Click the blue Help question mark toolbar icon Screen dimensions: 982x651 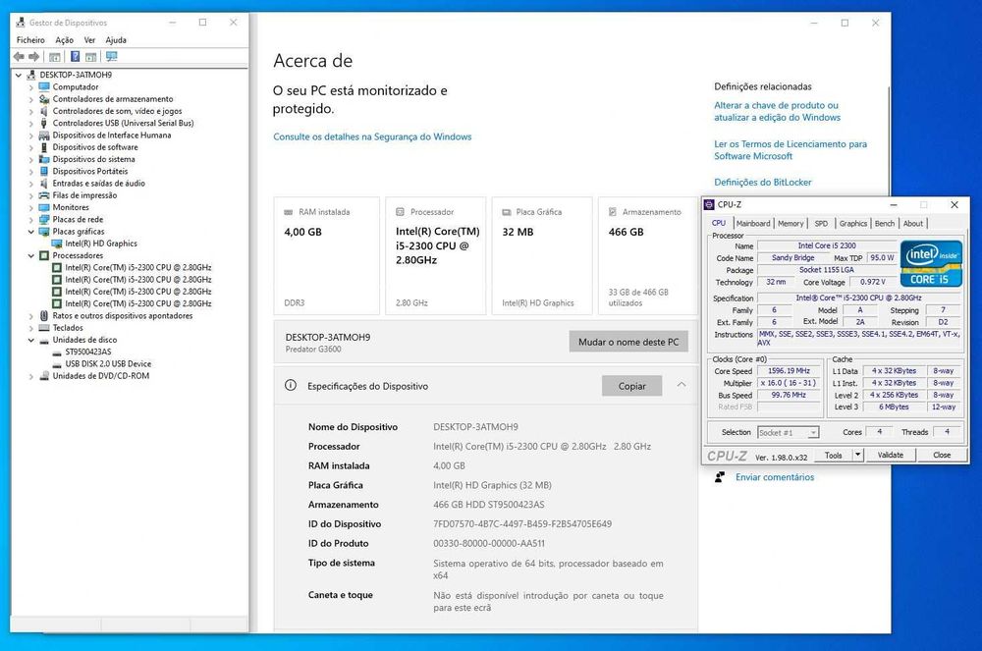pyautogui.click(x=76, y=56)
